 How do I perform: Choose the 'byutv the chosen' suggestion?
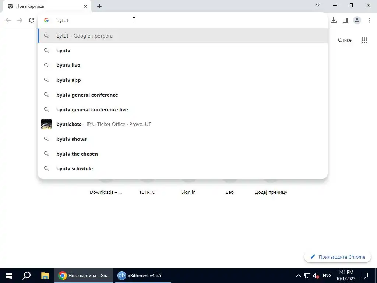(183, 154)
